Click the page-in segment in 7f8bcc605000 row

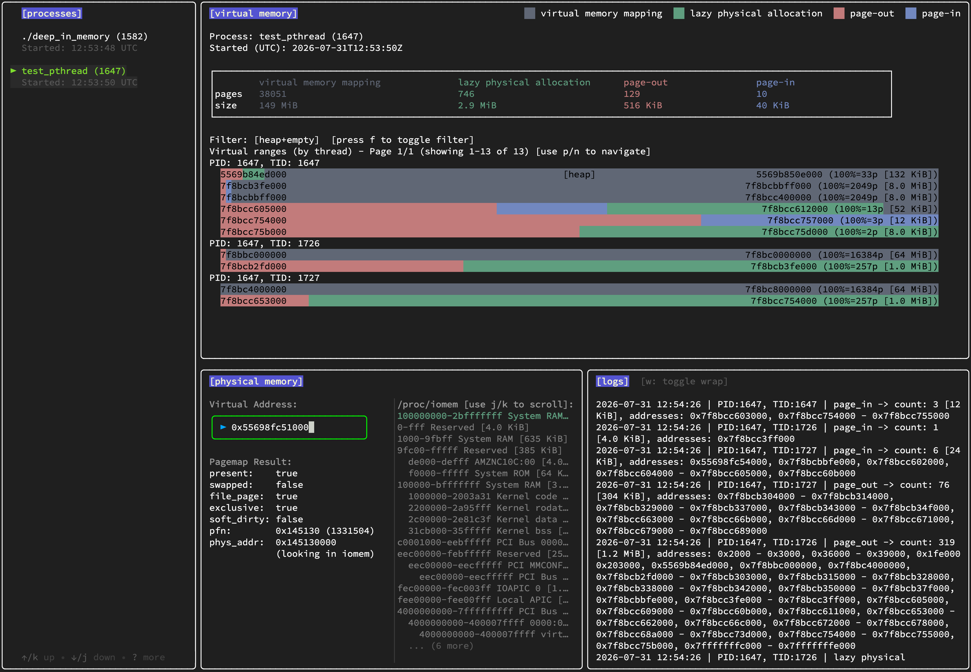pos(552,209)
